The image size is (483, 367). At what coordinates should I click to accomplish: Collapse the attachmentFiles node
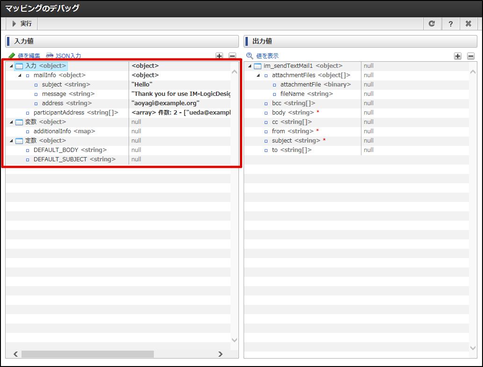258,75
